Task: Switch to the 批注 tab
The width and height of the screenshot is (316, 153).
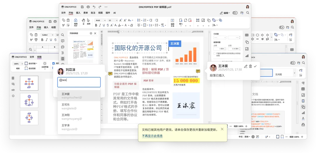Action: click(x=93, y=13)
